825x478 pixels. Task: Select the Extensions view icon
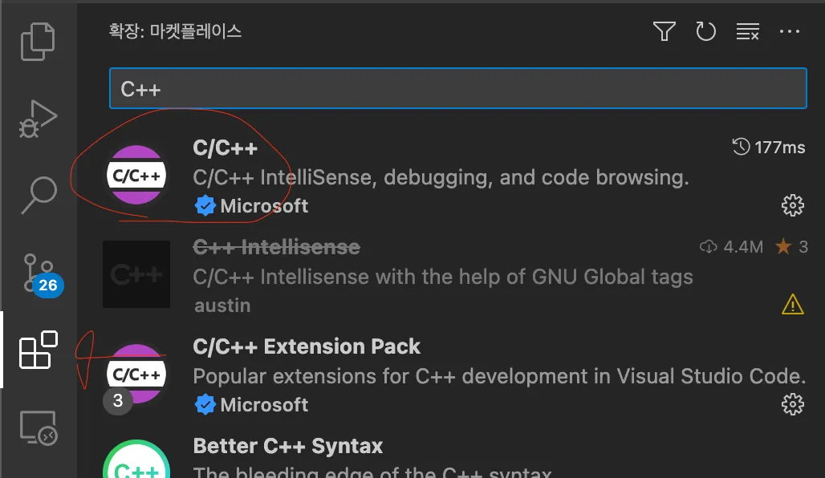coord(38,350)
